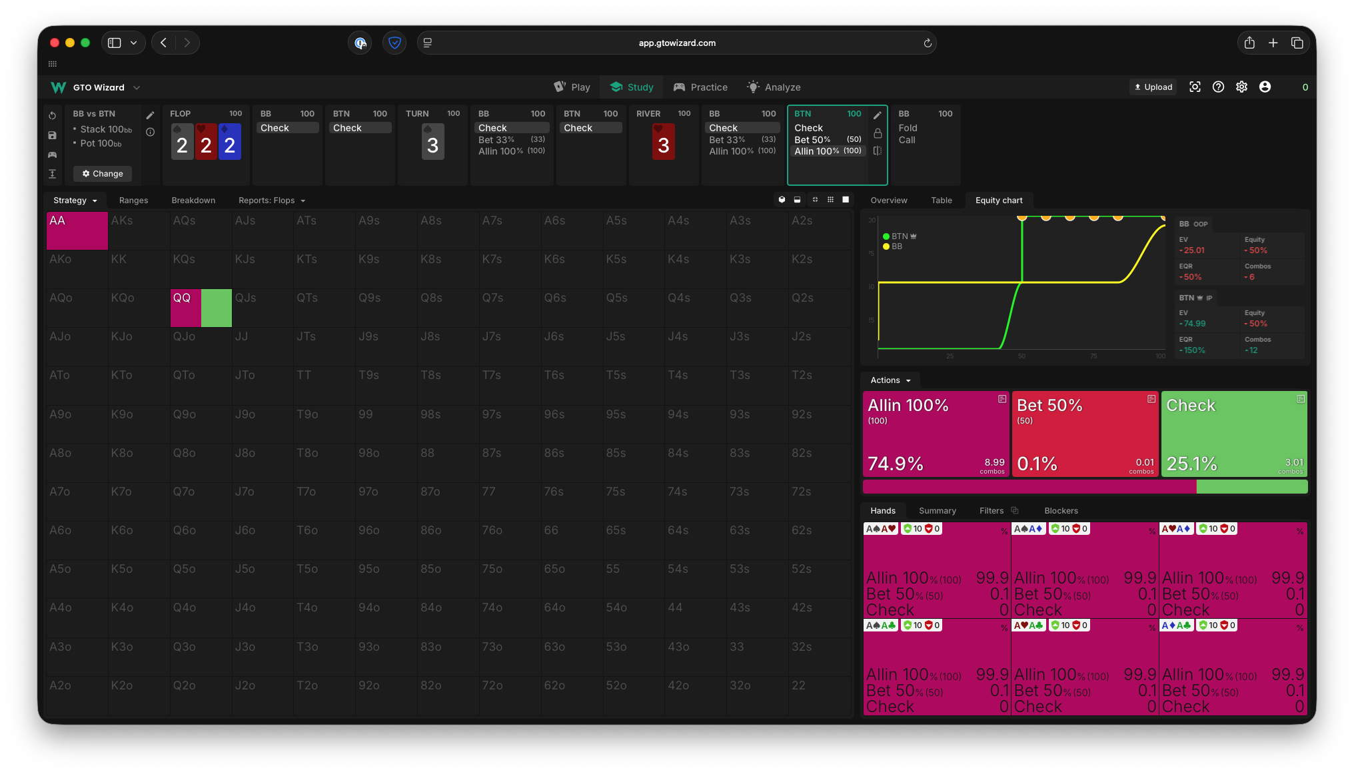Click the save floppy disk icon
The width and height of the screenshot is (1354, 774).
click(x=53, y=135)
